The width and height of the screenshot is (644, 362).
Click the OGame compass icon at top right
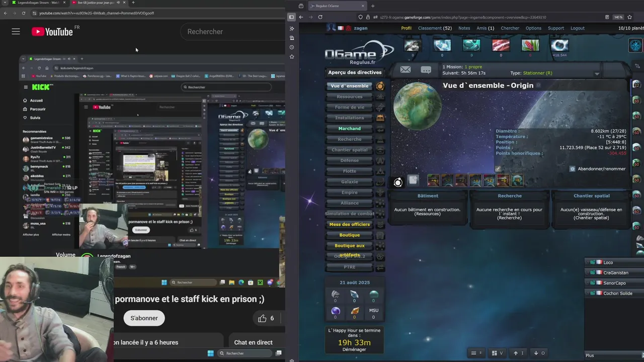click(636, 46)
